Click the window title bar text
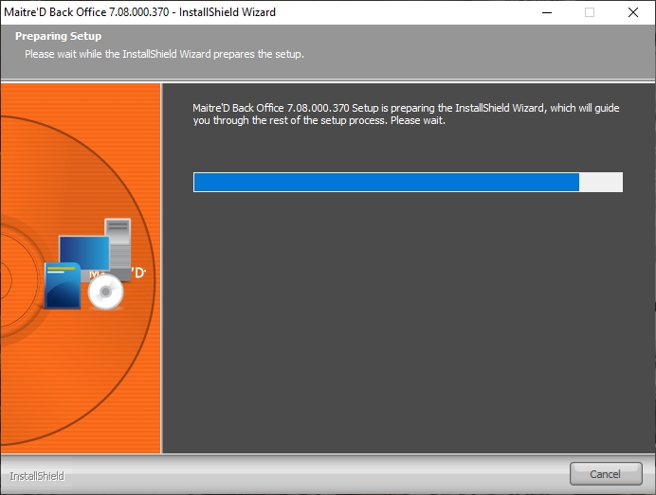Viewport: 656px width, 495px height. point(139,12)
